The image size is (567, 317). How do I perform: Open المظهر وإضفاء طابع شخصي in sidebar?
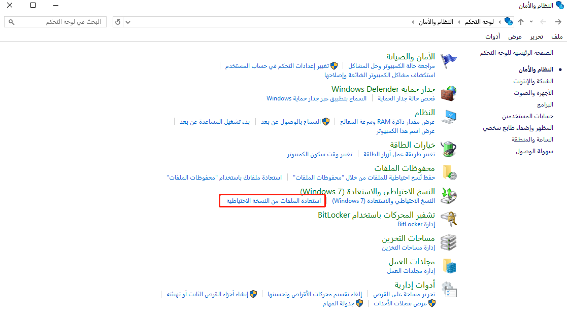518,128
